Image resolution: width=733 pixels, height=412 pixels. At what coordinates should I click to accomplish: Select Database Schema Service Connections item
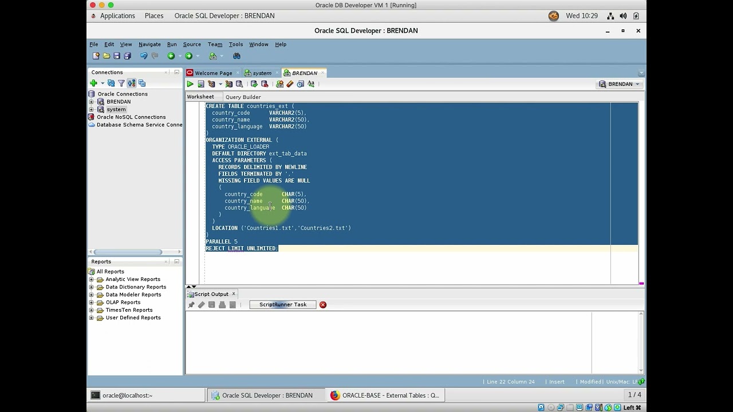click(139, 125)
